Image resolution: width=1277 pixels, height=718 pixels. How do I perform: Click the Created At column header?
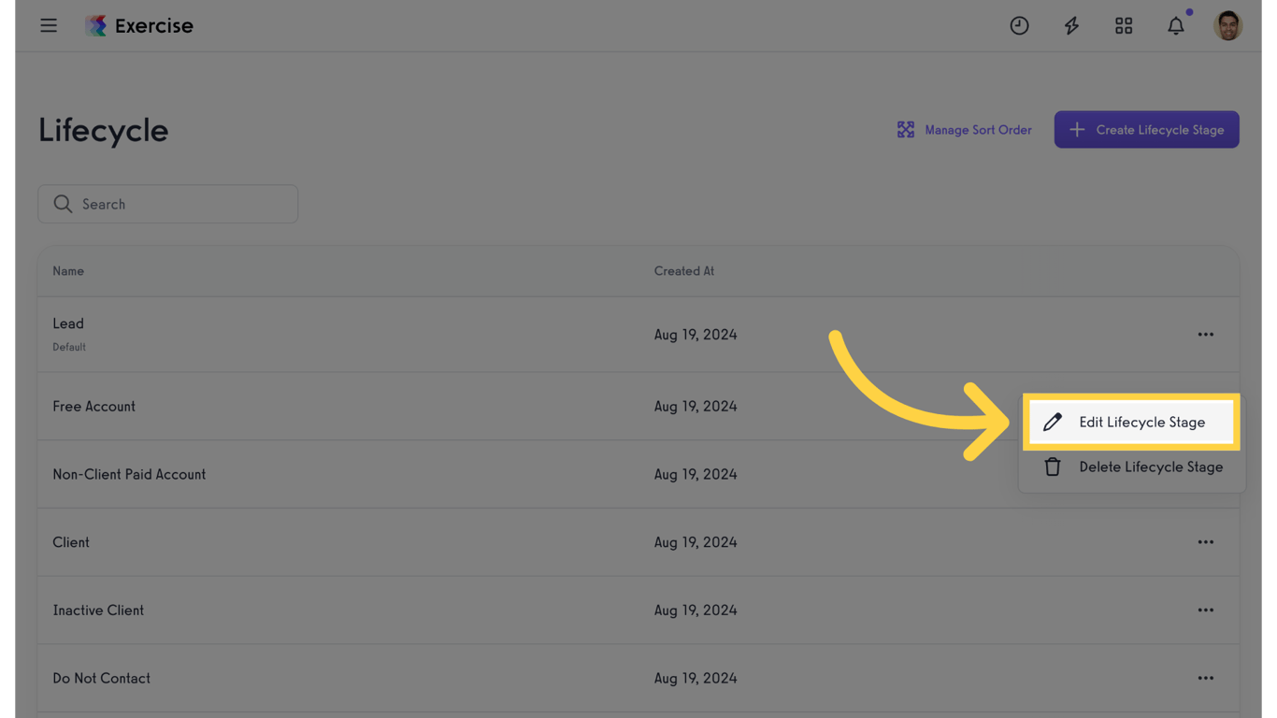(683, 271)
